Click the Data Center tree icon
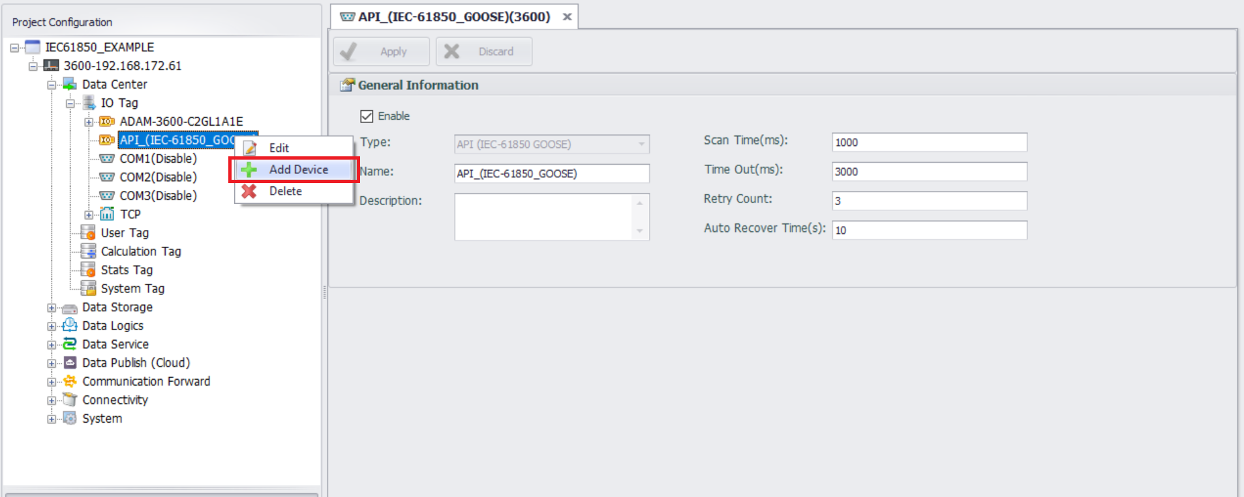 [69, 85]
